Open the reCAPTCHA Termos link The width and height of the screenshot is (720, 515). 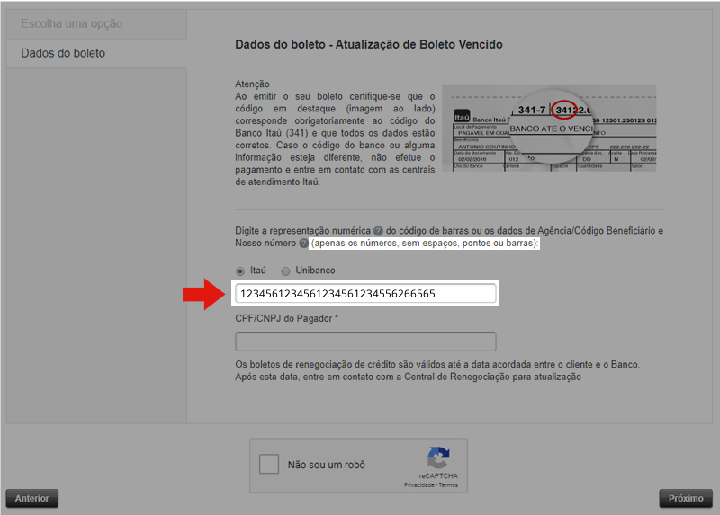click(x=448, y=484)
